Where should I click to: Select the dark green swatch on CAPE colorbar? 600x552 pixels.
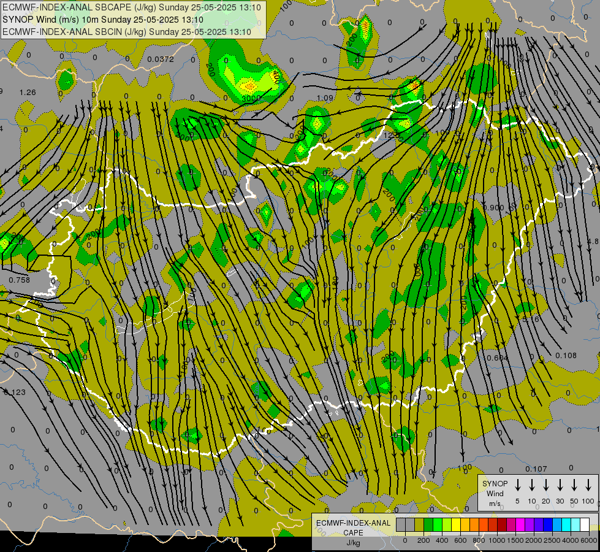tap(428, 524)
